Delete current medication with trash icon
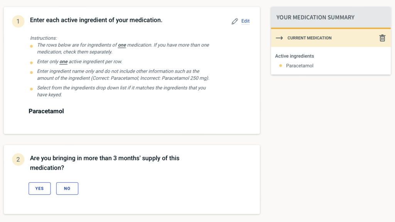 [382, 38]
